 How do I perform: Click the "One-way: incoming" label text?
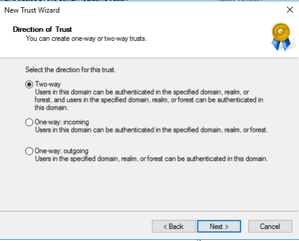point(62,122)
